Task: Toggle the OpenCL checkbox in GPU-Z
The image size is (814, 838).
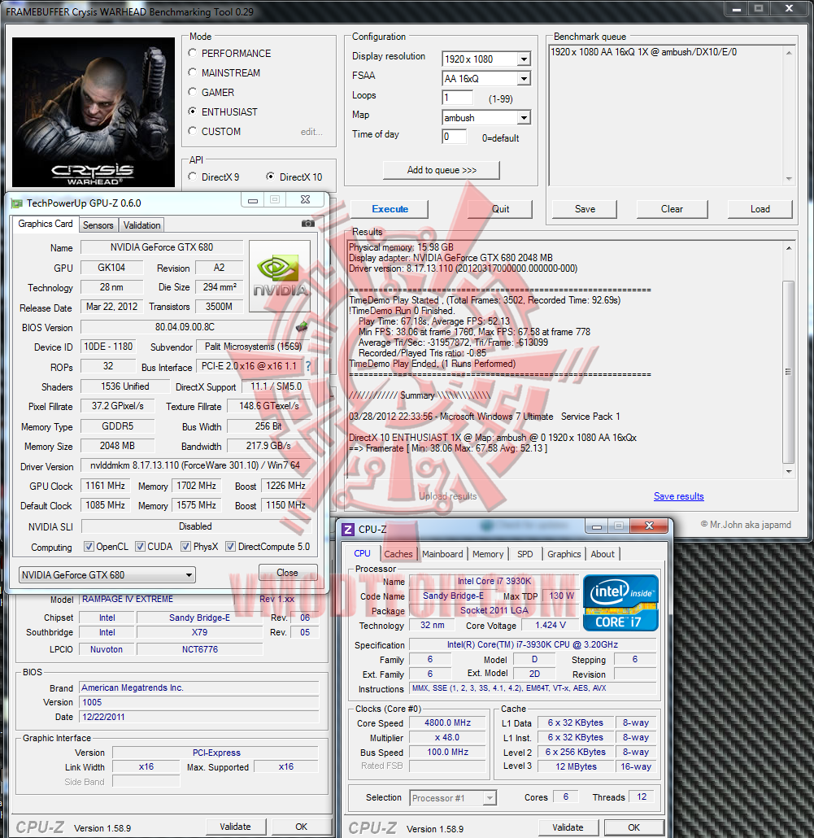Action: point(89,546)
